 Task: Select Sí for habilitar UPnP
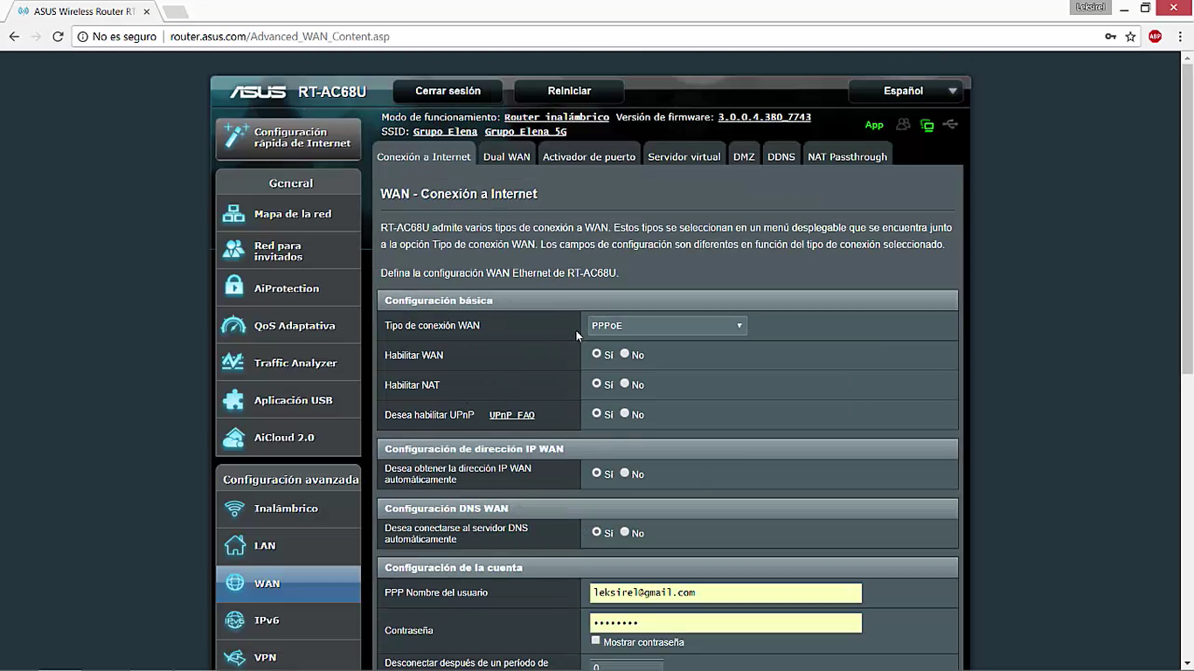click(596, 413)
